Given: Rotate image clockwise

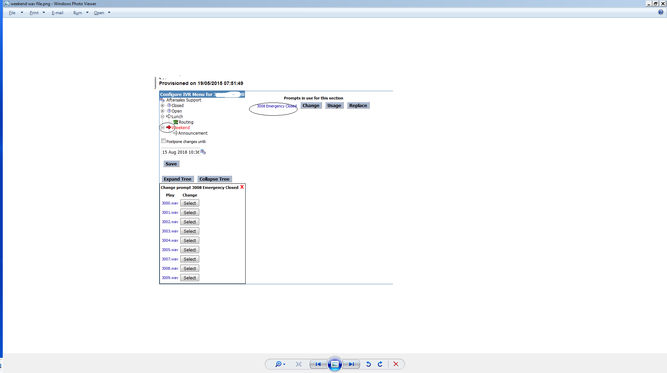Looking at the screenshot, I should click(380, 364).
